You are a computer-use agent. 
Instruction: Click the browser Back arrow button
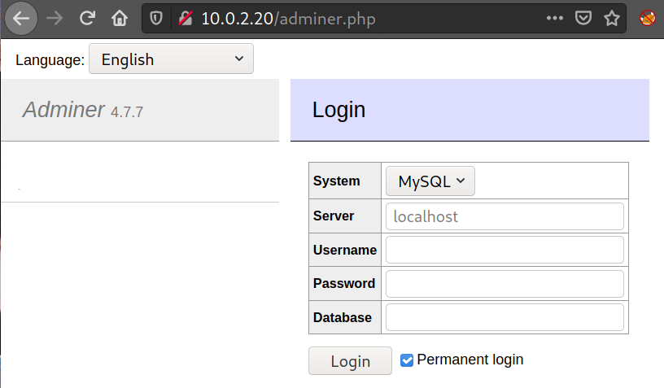21,18
